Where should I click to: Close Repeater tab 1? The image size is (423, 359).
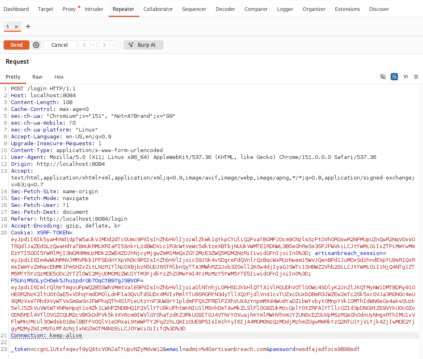point(17,27)
